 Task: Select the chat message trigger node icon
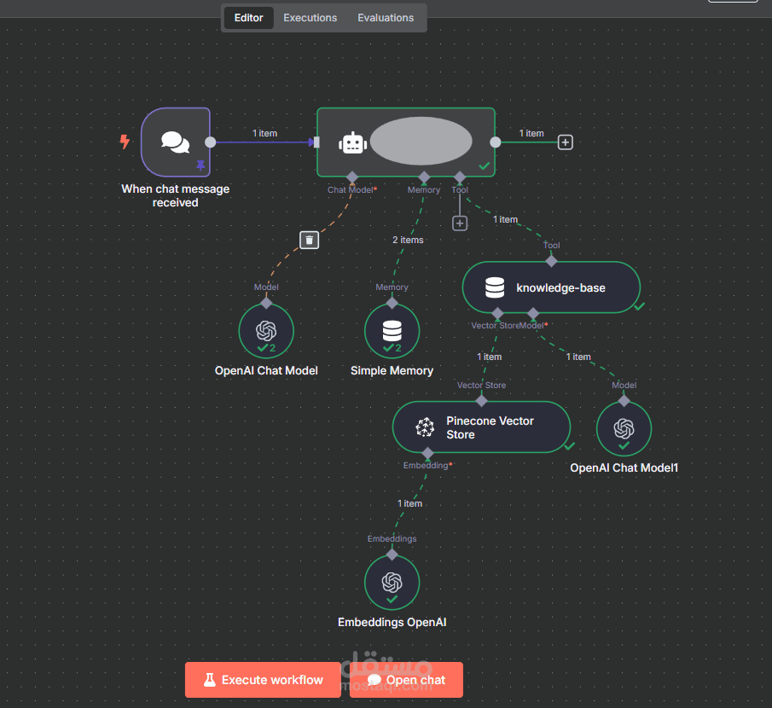[x=175, y=142]
